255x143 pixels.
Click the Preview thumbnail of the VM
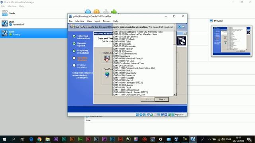pyautogui.click(x=231, y=41)
